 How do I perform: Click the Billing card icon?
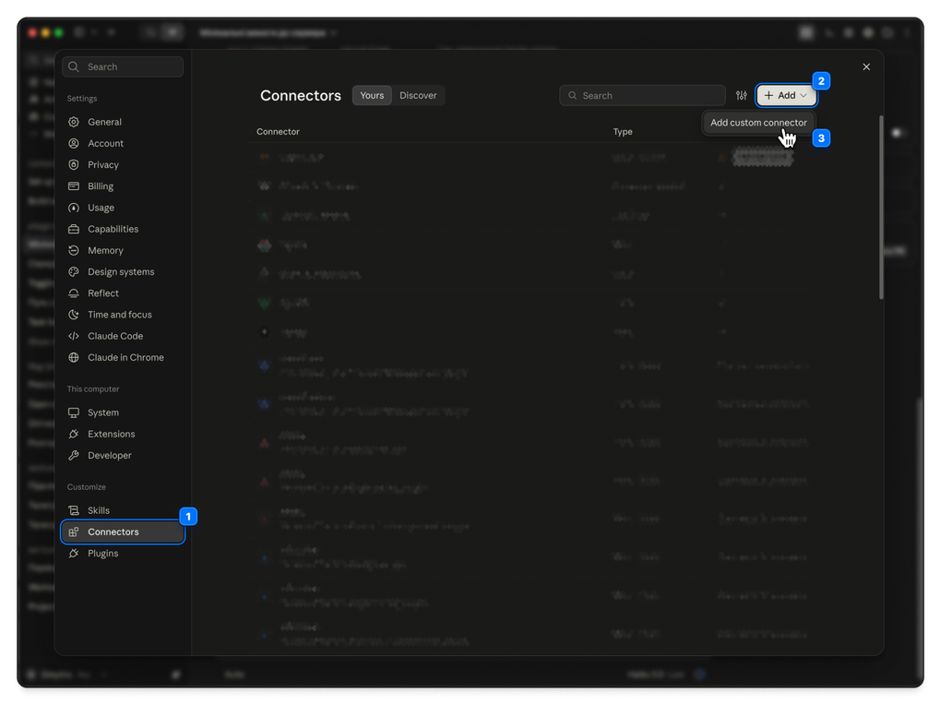74,186
